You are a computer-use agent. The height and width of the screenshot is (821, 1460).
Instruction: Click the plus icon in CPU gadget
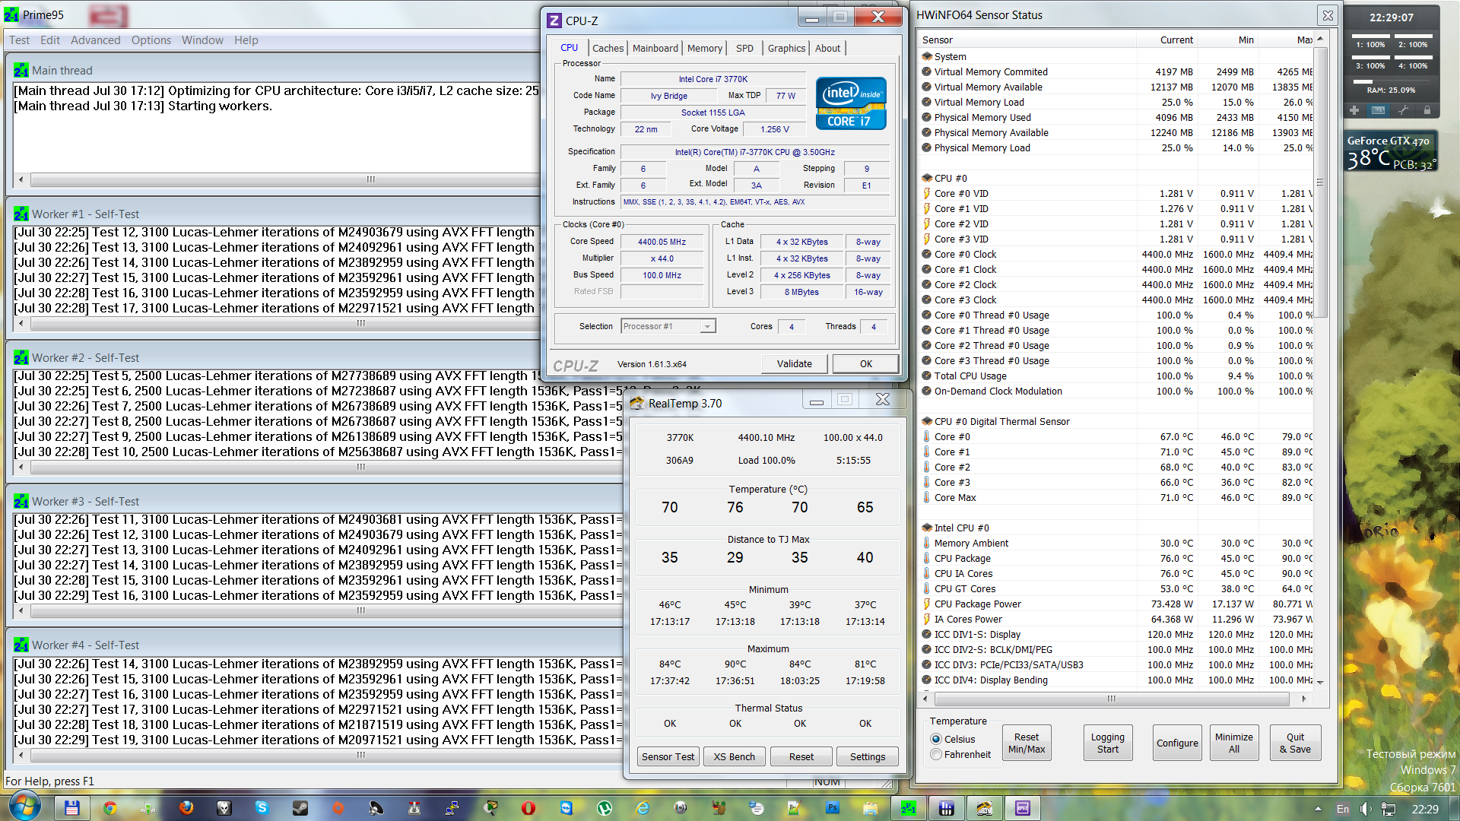point(1354,111)
